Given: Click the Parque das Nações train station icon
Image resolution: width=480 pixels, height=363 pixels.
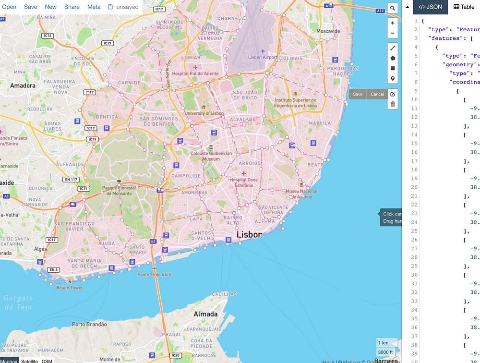Looking at the screenshot, I should tap(335, 60).
